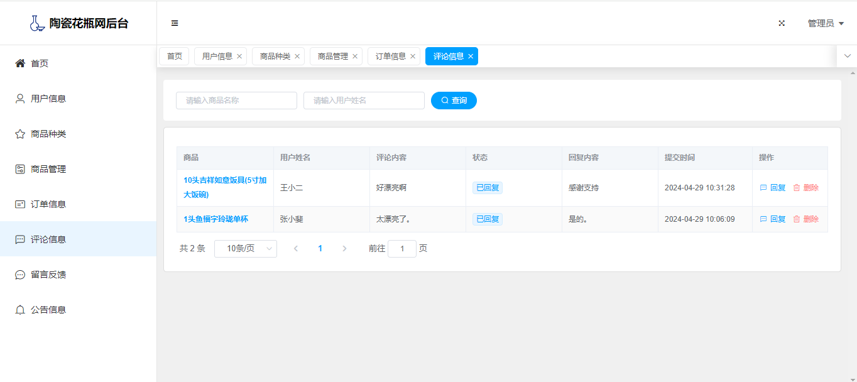This screenshot has height=382, width=857.
Task: Click the ceramic vase logo icon
Action: coord(37,23)
